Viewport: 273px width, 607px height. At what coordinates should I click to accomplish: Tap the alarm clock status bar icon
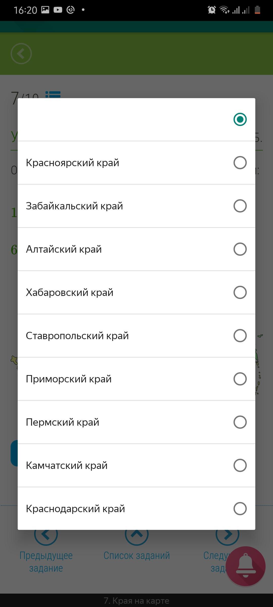pos(212,10)
